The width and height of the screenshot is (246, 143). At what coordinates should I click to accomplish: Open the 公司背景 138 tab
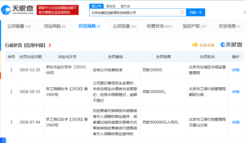(19, 26)
